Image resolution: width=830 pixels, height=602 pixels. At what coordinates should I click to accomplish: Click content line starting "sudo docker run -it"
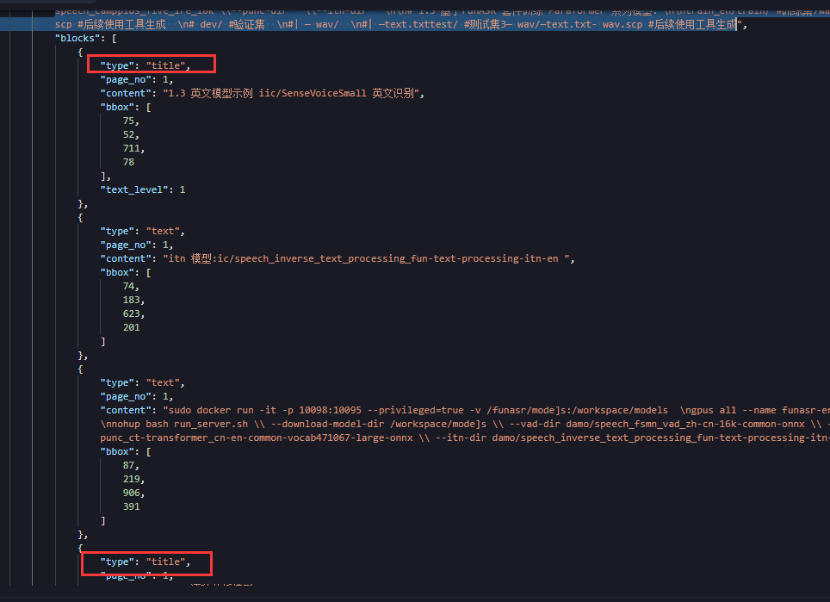[x=465, y=410]
